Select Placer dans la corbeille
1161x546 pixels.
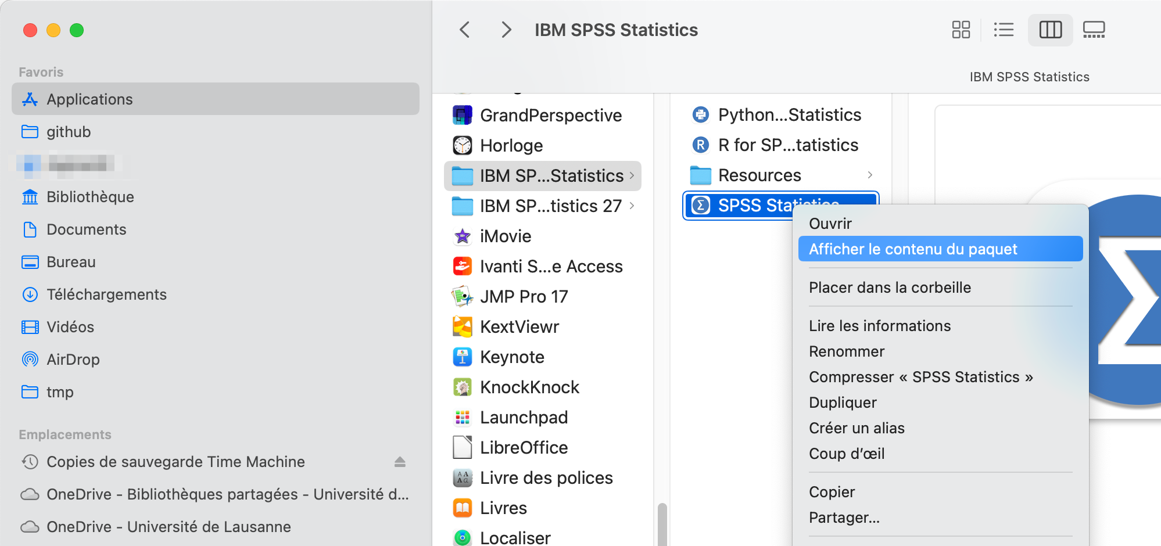[x=890, y=288]
